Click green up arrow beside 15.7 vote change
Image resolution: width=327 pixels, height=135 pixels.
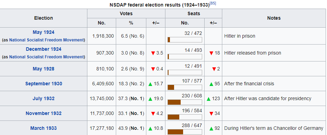[x=150, y=84]
